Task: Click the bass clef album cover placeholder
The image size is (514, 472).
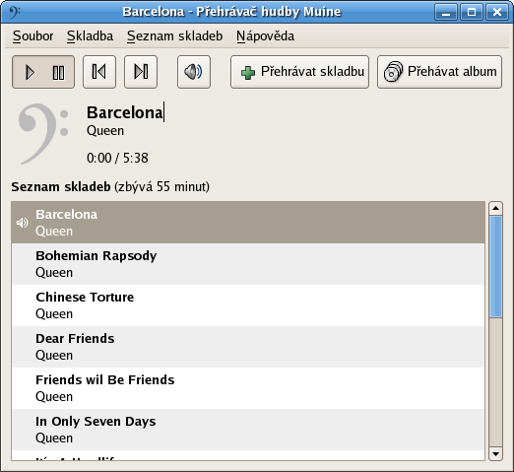Action: point(43,134)
